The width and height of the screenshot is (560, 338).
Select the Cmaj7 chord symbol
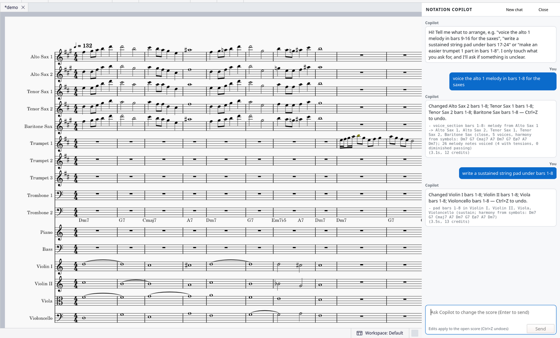[x=149, y=220]
